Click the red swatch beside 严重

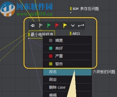(51, 56)
